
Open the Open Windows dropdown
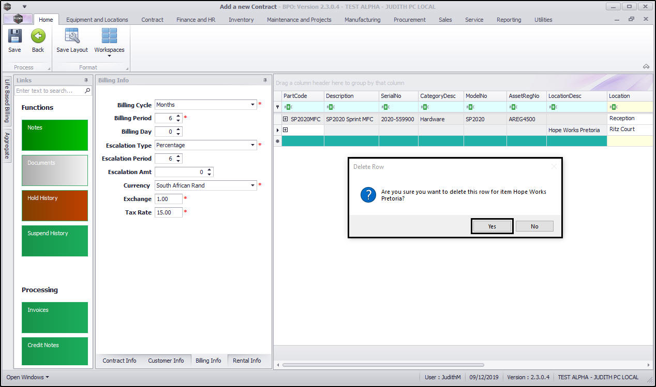(27, 377)
